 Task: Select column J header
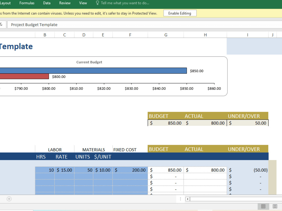click(x=273, y=35)
